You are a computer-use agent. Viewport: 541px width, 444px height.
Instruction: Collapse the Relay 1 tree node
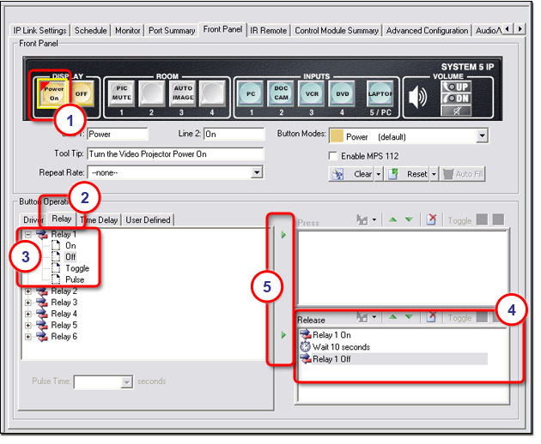30,234
